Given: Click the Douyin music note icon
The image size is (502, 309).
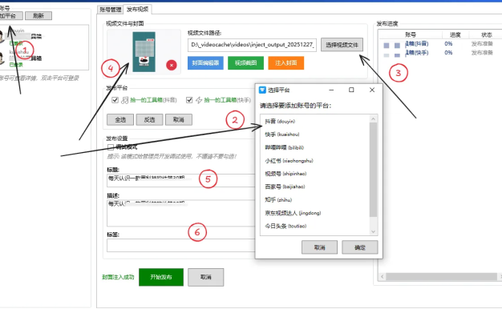Looking at the screenshot, I should pyautogui.click(x=124, y=100).
